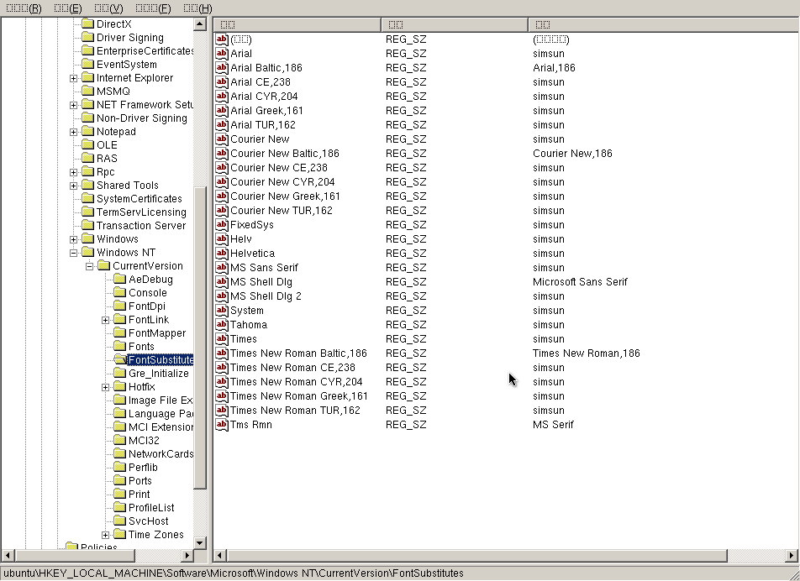
Task: Select the EventSystem folder icon
Action: coord(87,64)
